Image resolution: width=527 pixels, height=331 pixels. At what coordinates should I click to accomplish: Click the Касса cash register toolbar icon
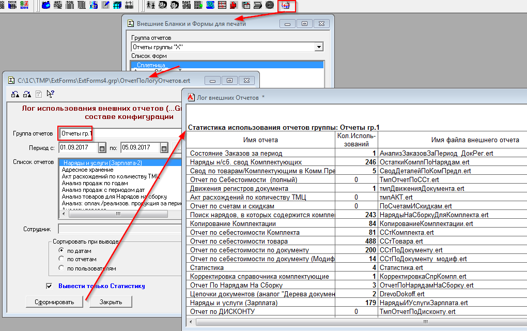click(x=12, y=5)
